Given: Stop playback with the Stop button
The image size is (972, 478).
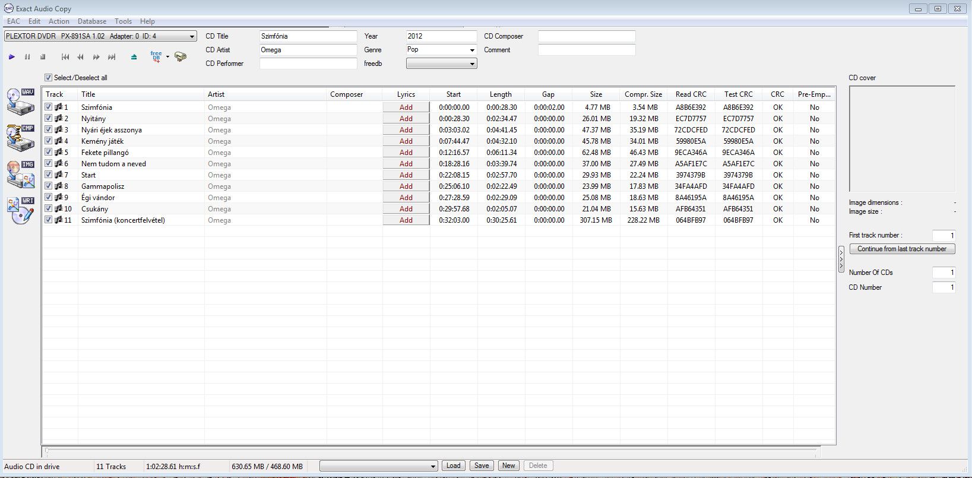Looking at the screenshot, I should pos(43,57).
